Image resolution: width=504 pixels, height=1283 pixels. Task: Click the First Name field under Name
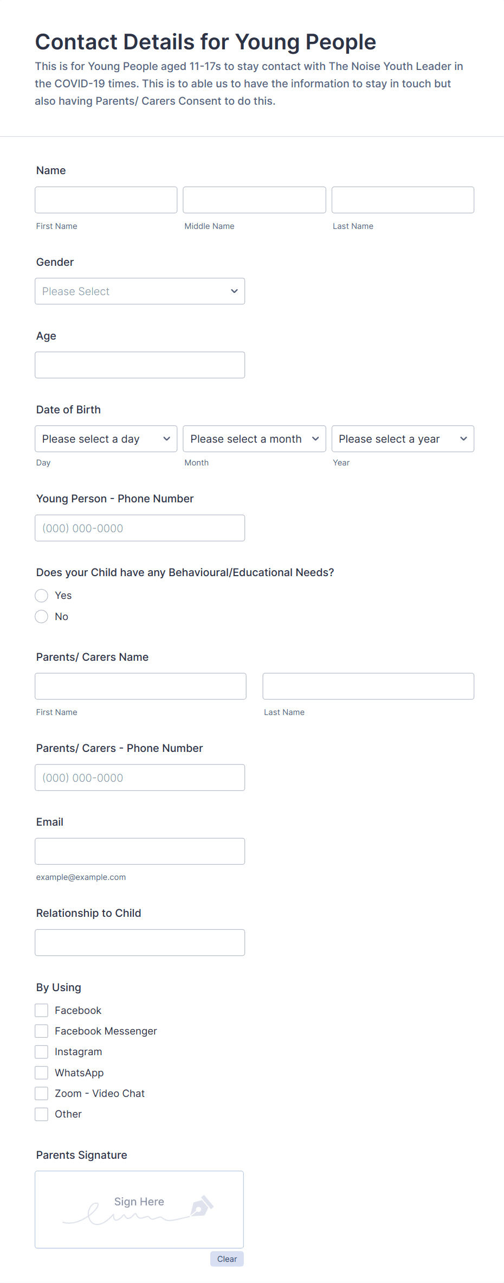click(106, 200)
